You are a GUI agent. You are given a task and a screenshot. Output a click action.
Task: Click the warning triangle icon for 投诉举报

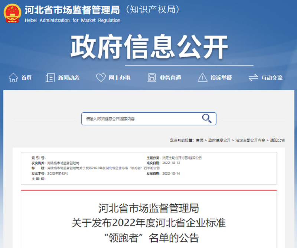[x=202, y=77]
